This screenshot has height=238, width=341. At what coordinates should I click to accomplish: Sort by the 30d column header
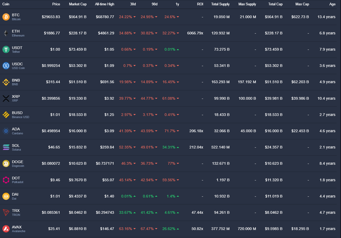point(133,4)
